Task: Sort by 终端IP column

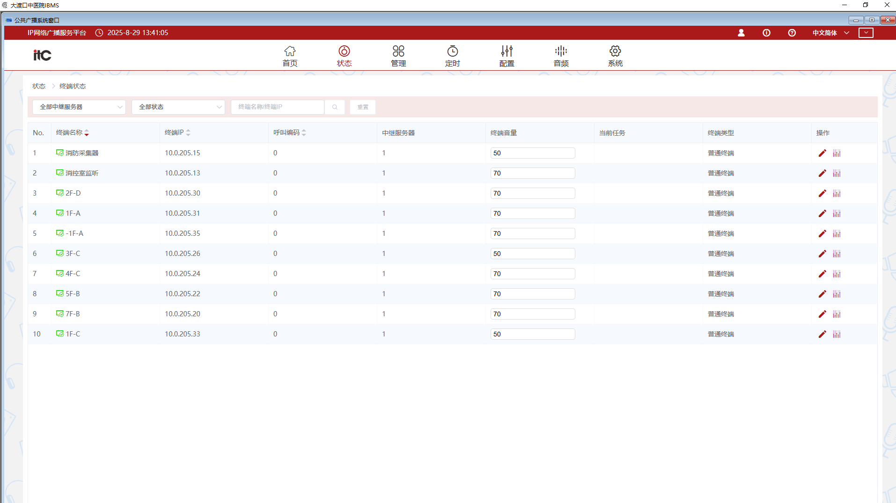Action: [188, 133]
